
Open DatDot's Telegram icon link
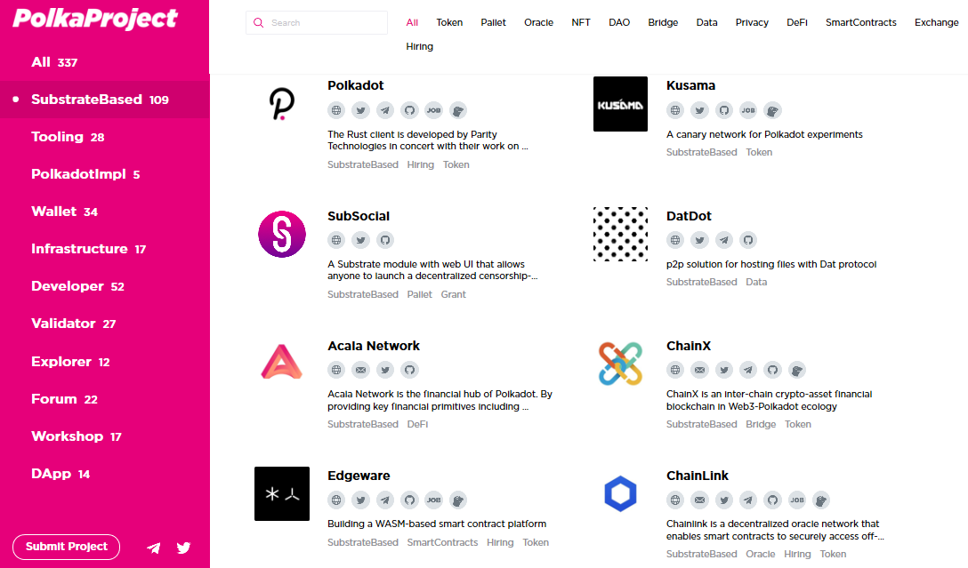pyautogui.click(x=723, y=240)
